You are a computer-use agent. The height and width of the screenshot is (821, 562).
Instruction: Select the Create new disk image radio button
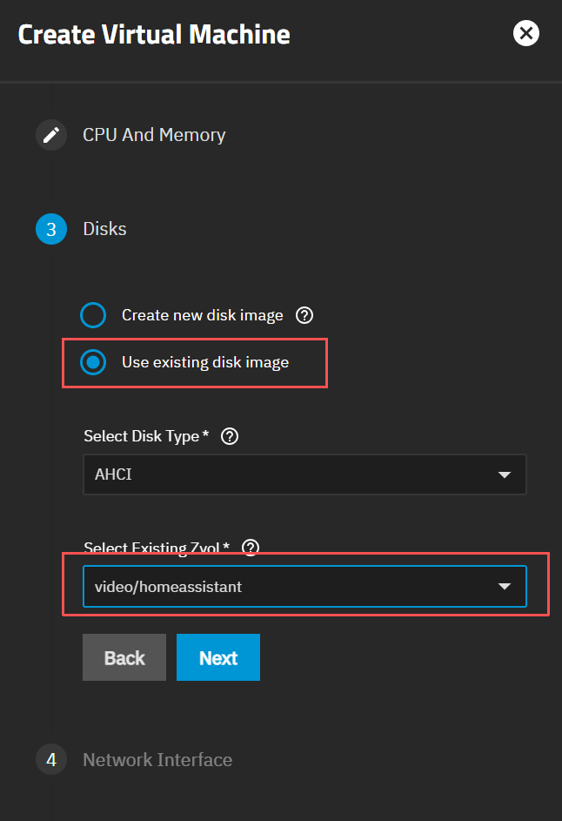(x=93, y=315)
